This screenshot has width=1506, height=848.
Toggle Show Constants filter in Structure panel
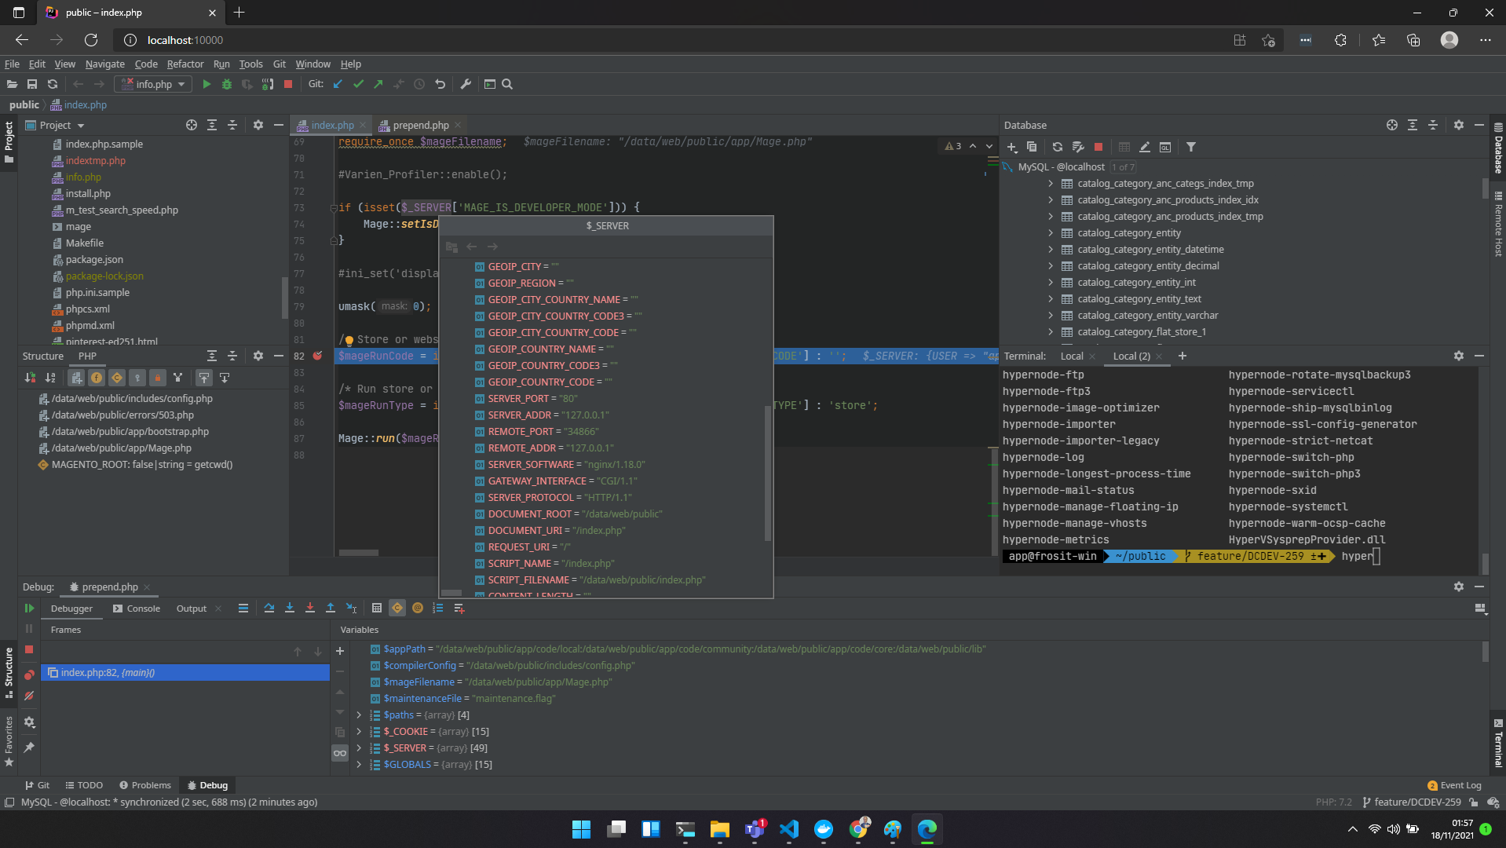[117, 378]
